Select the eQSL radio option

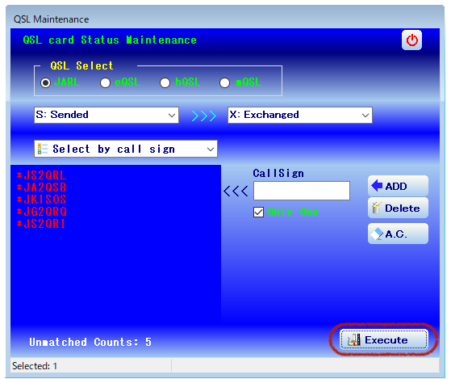105,83
